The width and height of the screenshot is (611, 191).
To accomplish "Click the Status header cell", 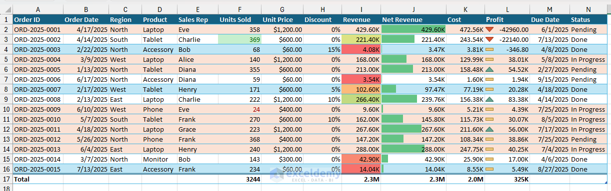I will point(588,19).
